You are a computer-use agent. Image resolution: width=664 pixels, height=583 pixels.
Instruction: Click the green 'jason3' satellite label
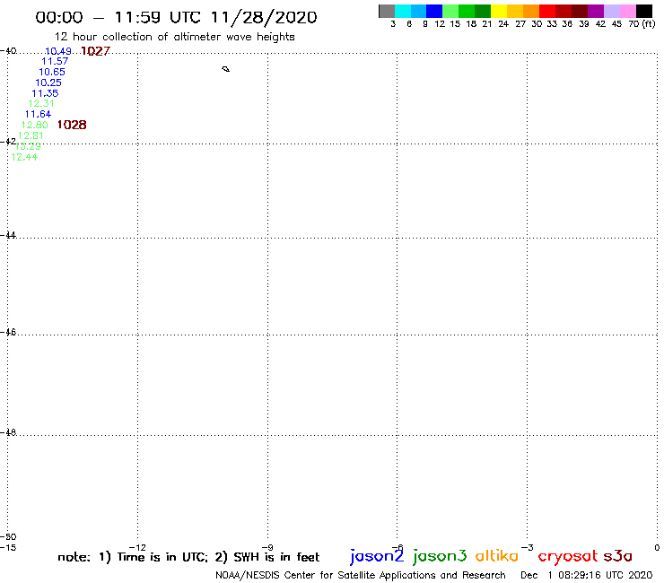[440, 556]
